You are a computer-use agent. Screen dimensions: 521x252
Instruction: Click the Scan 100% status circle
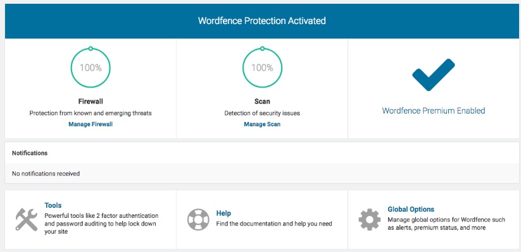pyautogui.click(x=262, y=68)
